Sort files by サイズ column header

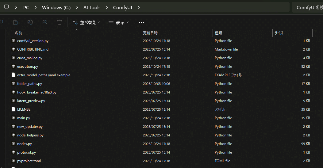(x=279, y=33)
